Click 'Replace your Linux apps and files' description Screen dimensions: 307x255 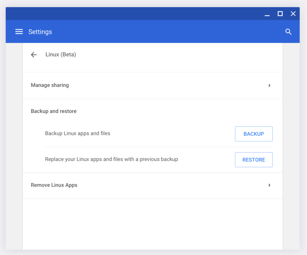[111, 159]
